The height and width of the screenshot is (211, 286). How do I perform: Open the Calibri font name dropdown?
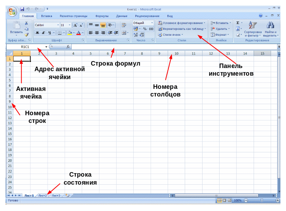pos(58,25)
